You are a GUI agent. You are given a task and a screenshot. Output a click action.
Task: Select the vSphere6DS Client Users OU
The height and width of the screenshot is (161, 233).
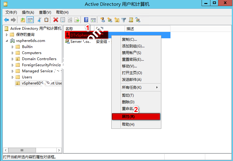click(x=39, y=83)
